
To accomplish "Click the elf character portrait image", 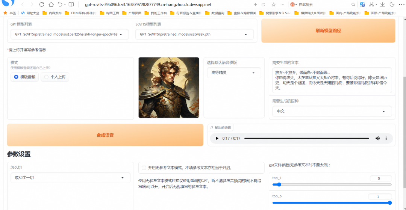I will click(x=169, y=88).
